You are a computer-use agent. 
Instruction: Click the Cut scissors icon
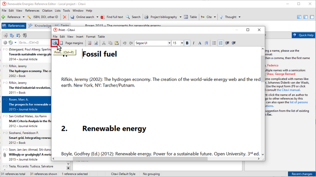pos(104,43)
